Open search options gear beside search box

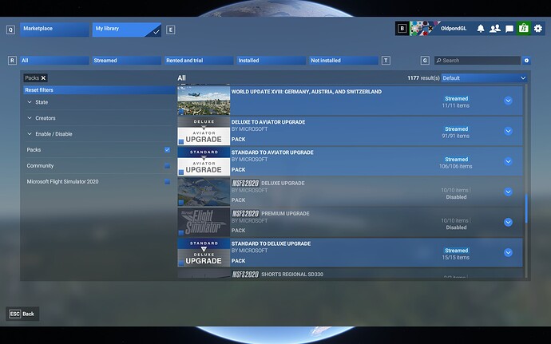pyautogui.click(x=526, y=61)
